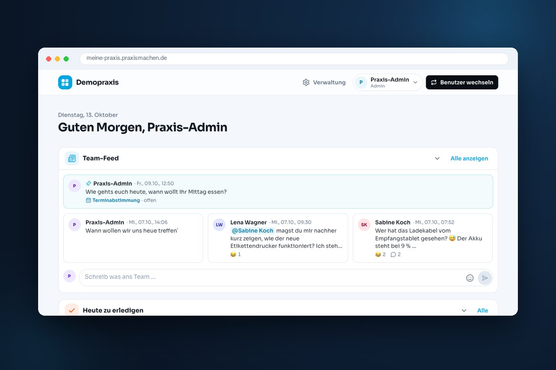Open Lena Wagner's Etikettendrucker post text
556x370 pixels.
pos(286,238)
